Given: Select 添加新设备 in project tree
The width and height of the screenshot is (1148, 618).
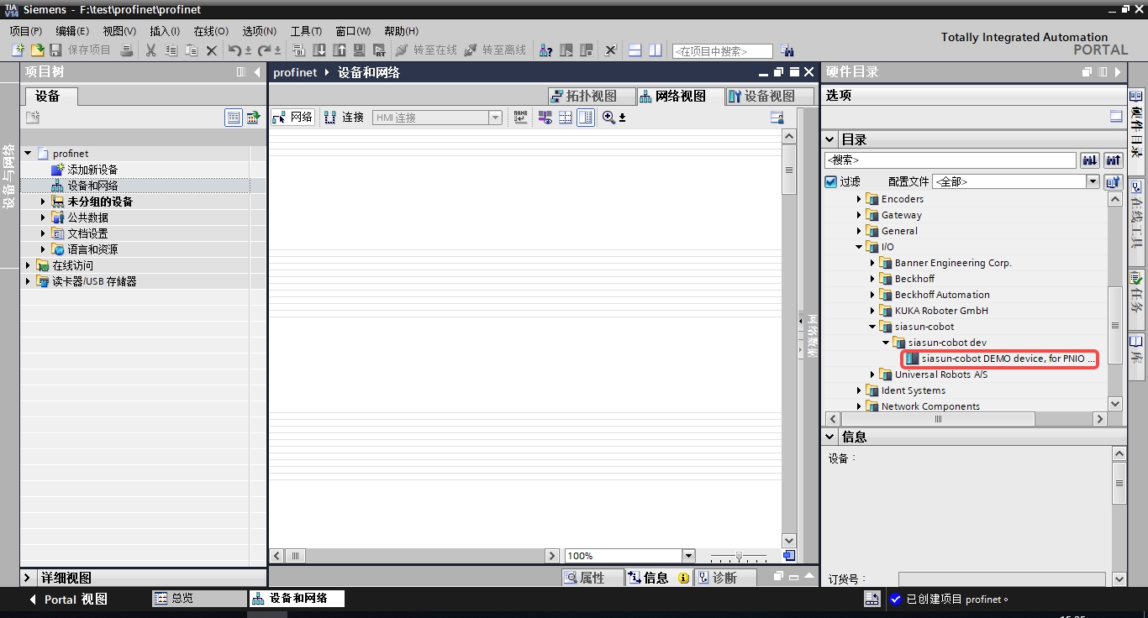Looking at the screenshot, I should pos(92,170).
